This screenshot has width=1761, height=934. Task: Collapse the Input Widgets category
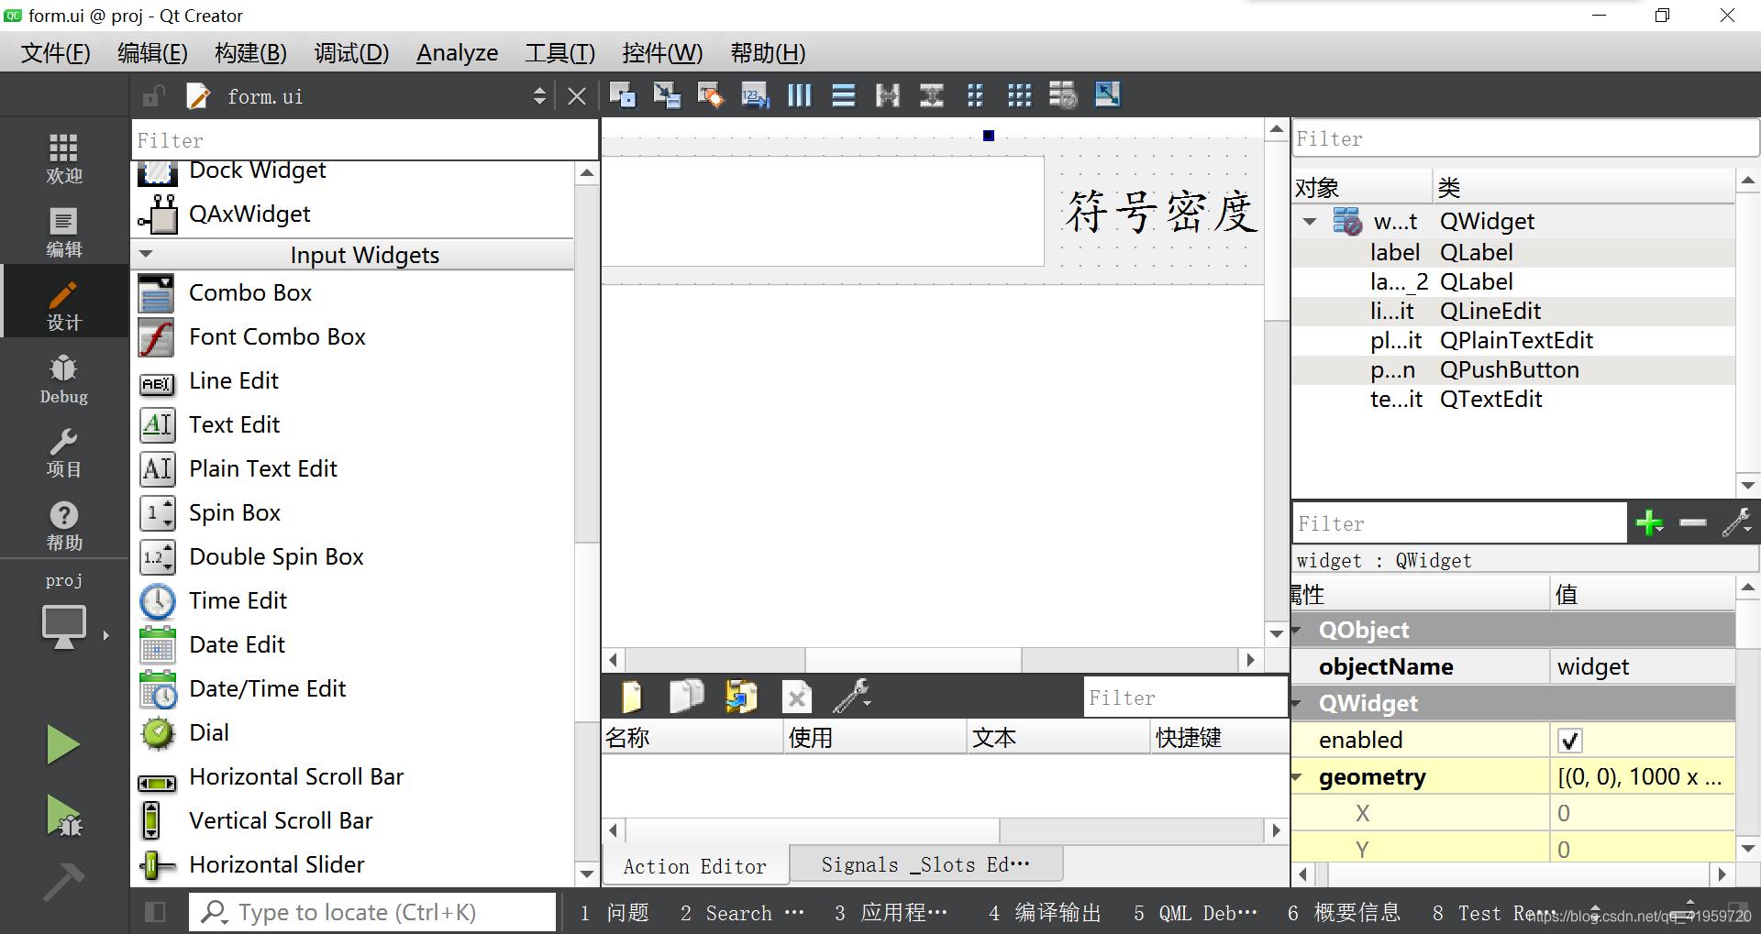146,255
